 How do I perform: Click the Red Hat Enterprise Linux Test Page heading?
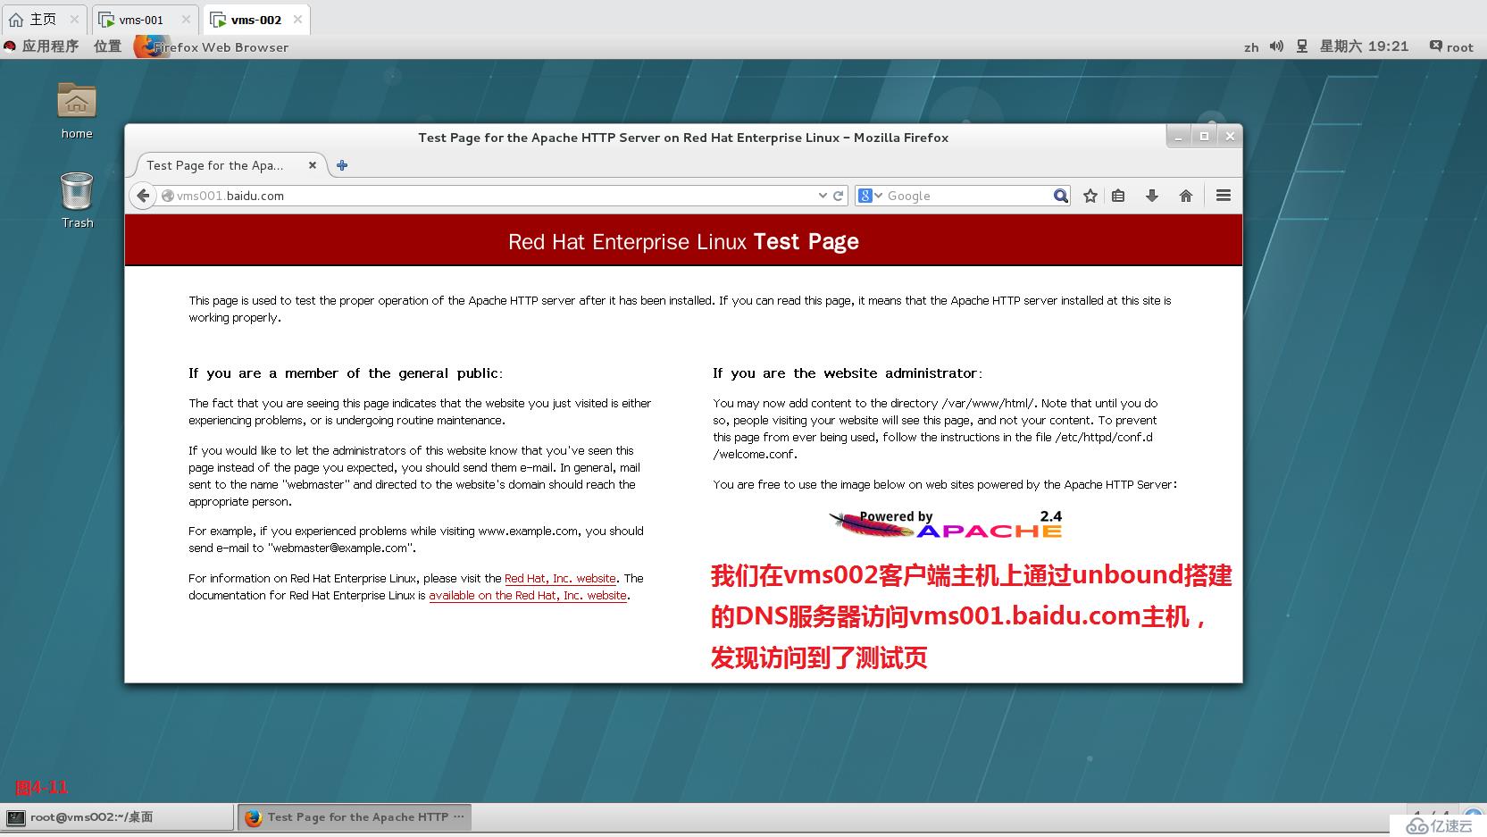[x=683, y=242]
